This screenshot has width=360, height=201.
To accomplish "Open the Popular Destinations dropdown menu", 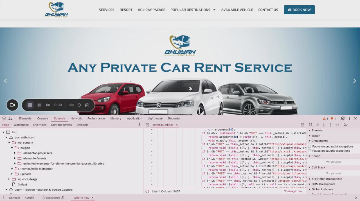I will pos(193,10).
